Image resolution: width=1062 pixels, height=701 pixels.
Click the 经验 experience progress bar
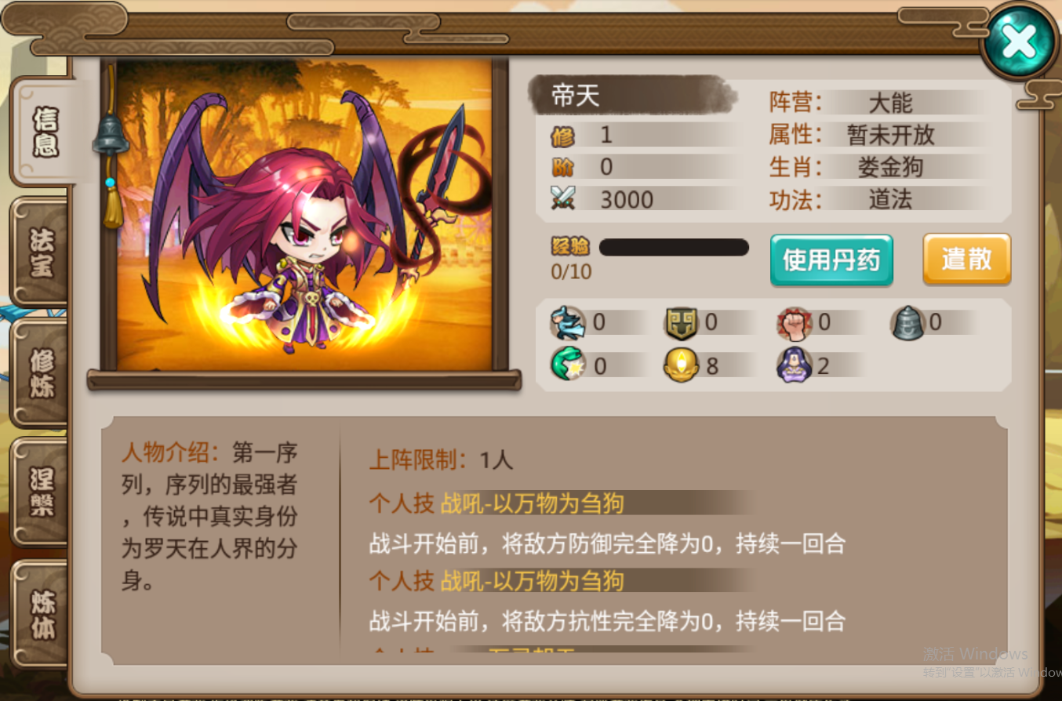tap(674, 247)
